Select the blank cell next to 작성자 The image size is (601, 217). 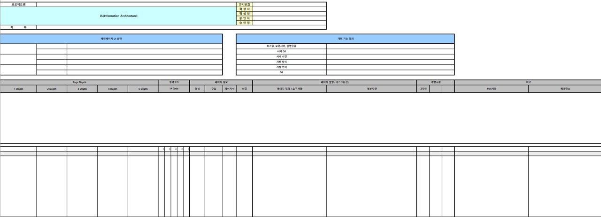[289, 9]
